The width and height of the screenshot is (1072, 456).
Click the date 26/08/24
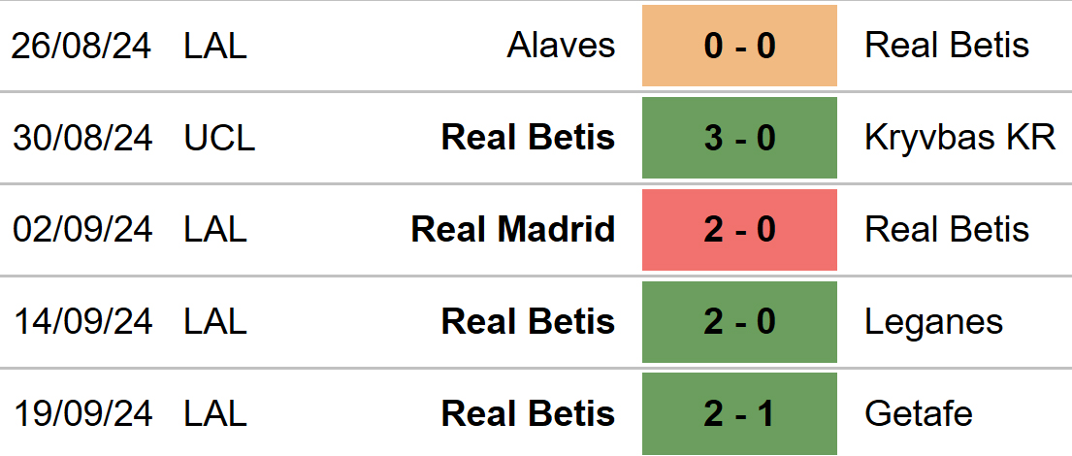pos(82,46)
